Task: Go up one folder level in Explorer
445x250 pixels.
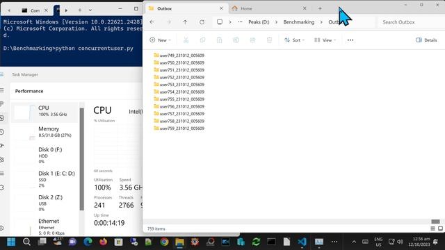Action: 185,22
